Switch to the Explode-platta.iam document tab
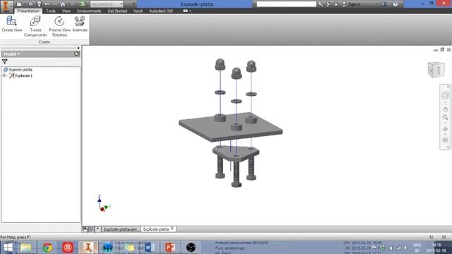Viewport: 452px width, 254px height. (x=121, y=229)
